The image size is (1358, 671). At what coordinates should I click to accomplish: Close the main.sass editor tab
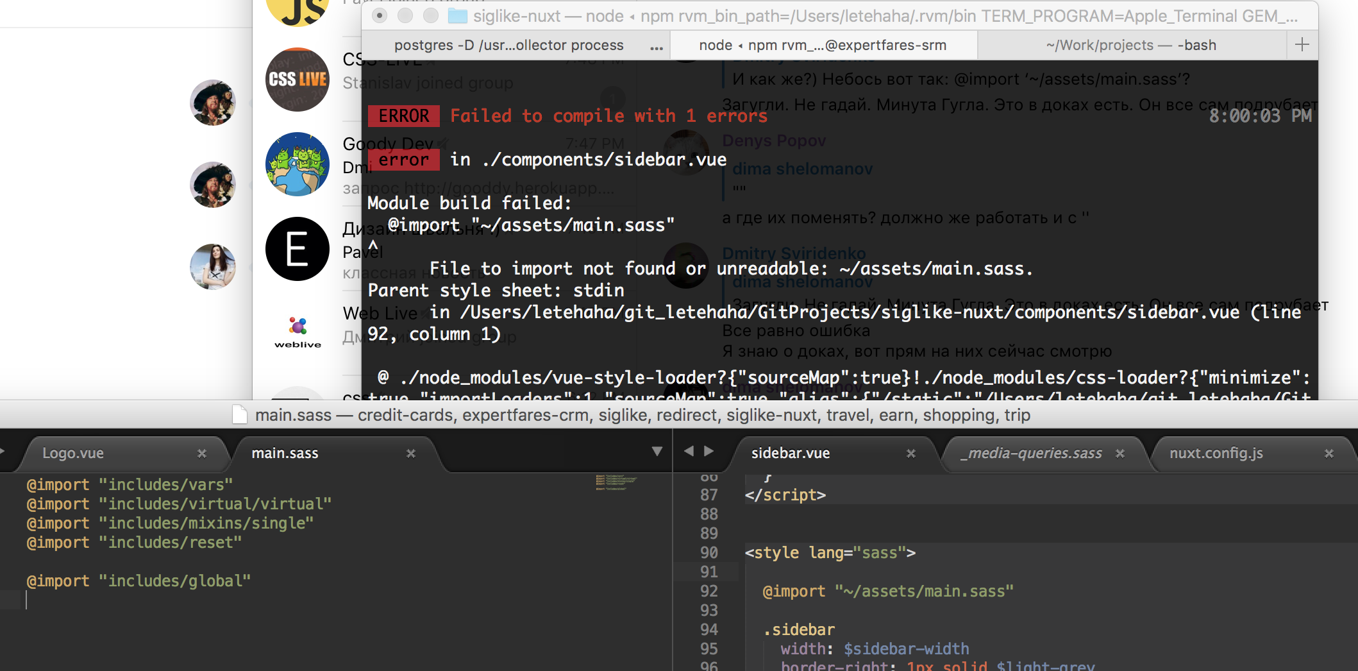[411, 454]
